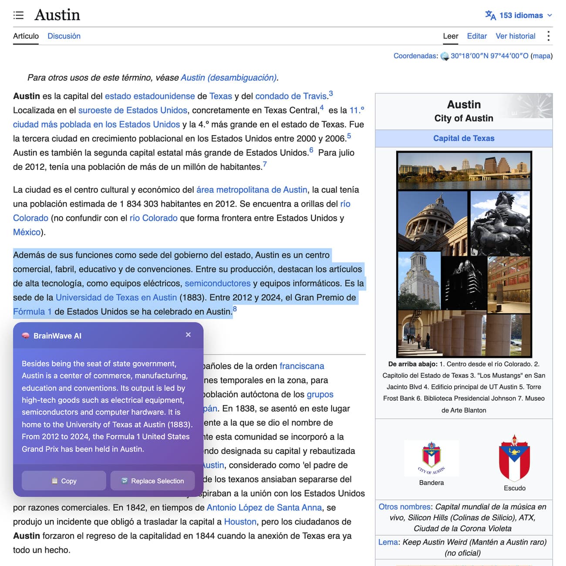Open the Bandera flag image
Image resolution: width=566 pixels, height=566 pixels.
tap(431, 458)
